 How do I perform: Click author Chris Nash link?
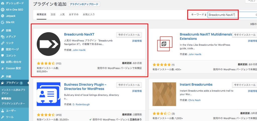pyautogui.click(x=195, y=100)
